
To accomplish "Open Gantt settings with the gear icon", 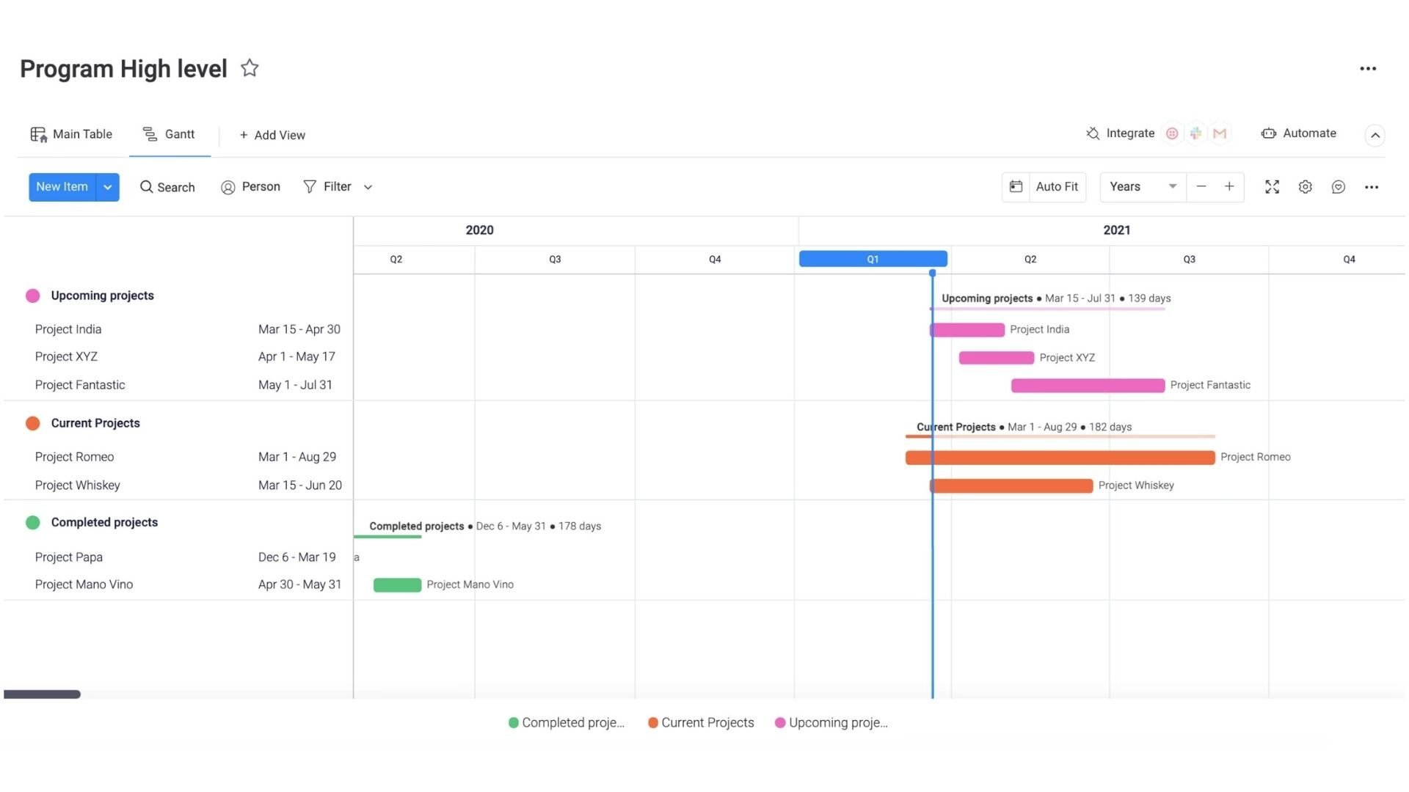I will tap(1306, 187).
